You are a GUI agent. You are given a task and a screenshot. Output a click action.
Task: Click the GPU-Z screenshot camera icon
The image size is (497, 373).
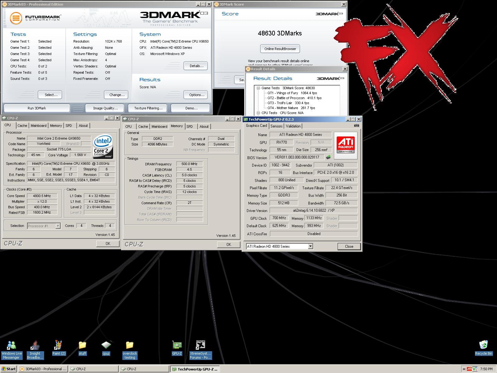click(x=356, y=126)
